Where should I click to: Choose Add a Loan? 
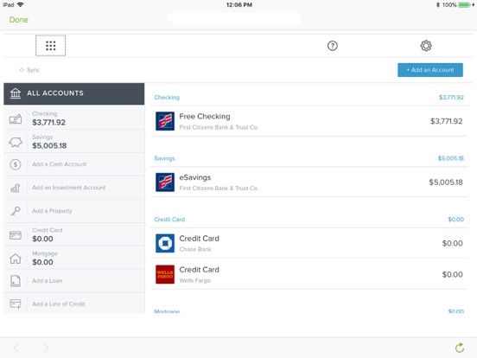[74, 281]
